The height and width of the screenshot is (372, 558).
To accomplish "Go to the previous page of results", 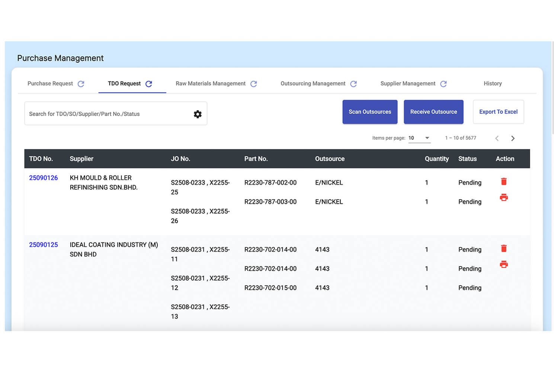I will pyautogui.click(x=497, y=138).
